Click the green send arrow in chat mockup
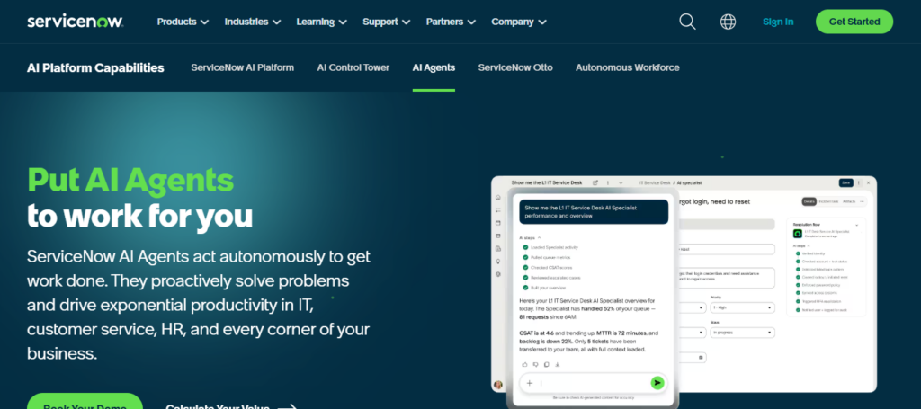921x409 pixels. pyautogui.click(x=657, y=383)
